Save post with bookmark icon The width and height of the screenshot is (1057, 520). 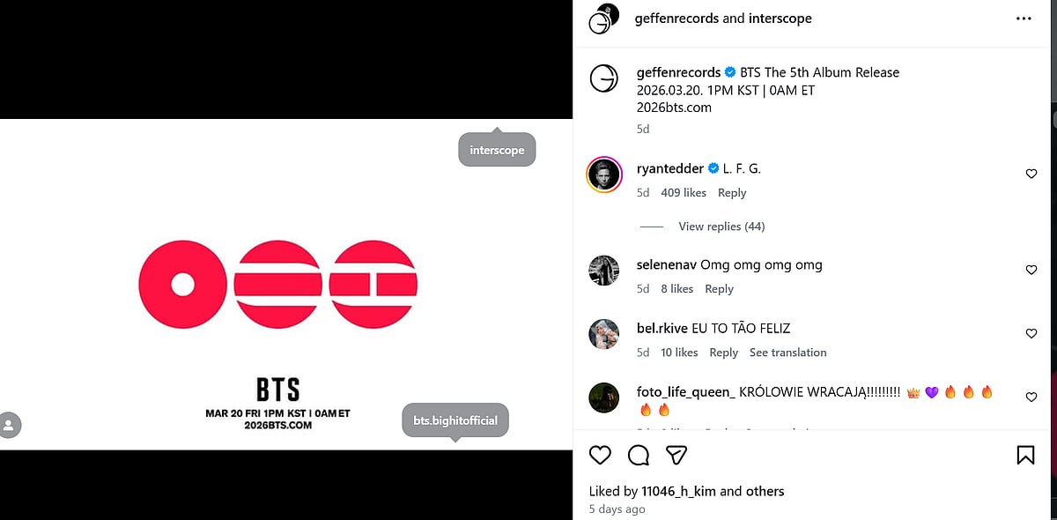coord(1025,455)
